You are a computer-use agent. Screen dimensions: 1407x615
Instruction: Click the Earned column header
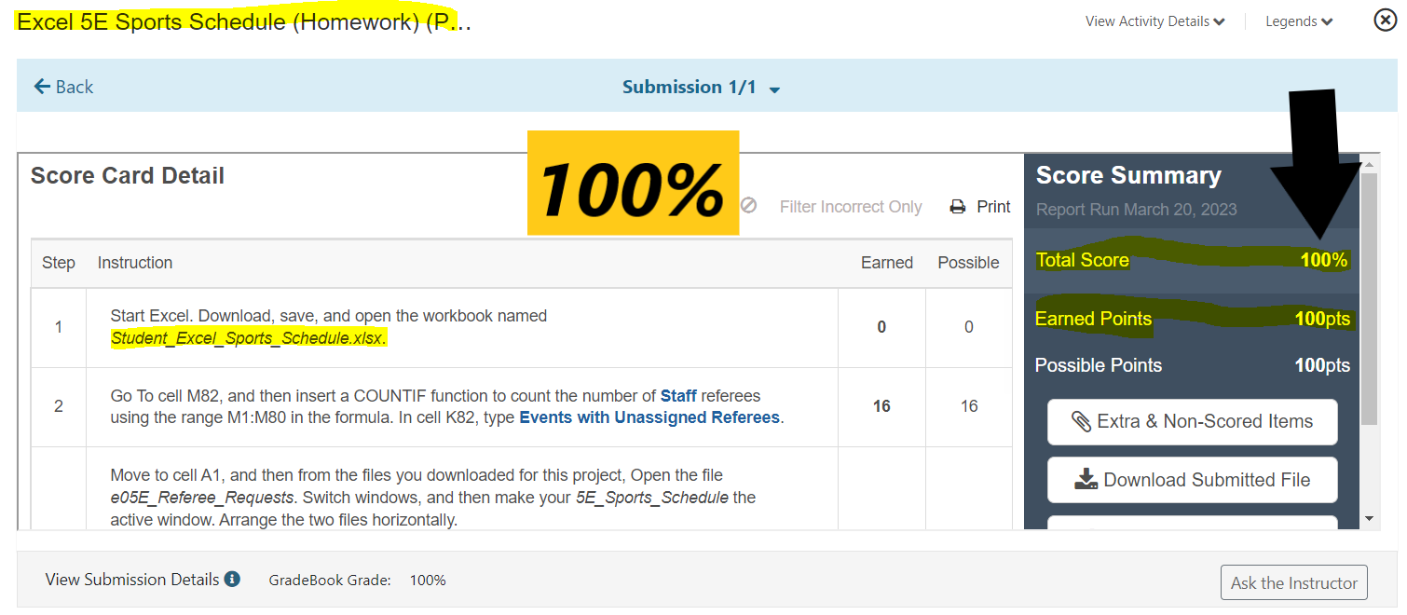tap(887, 263)
